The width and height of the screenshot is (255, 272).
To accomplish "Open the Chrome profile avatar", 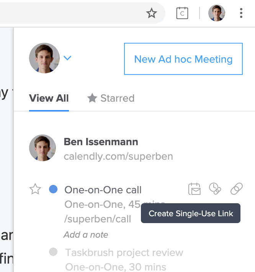I will pyautogui.click(x=217, y=13).
